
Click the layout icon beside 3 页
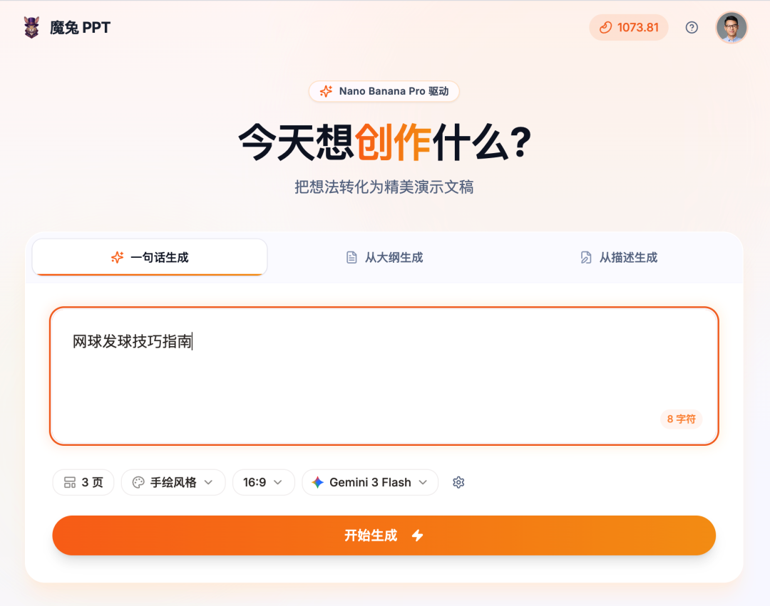click(x=70, y=483)
